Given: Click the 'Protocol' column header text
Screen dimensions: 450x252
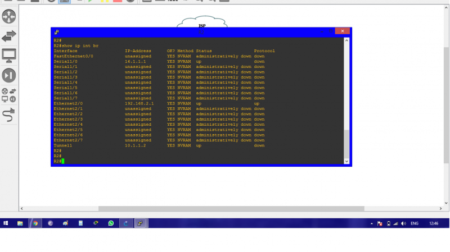Looking at the screenshot, I should pyautogui.click(x=264, y=51).
